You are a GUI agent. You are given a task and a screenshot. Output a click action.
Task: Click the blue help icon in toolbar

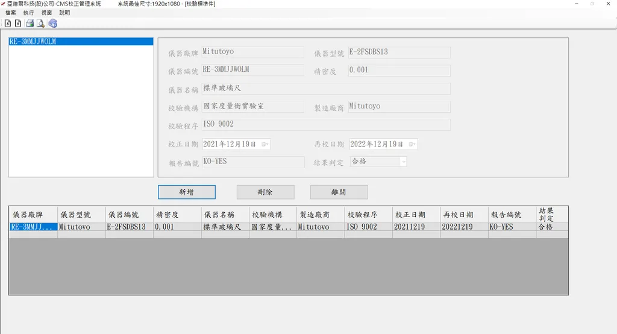point(52,24)
